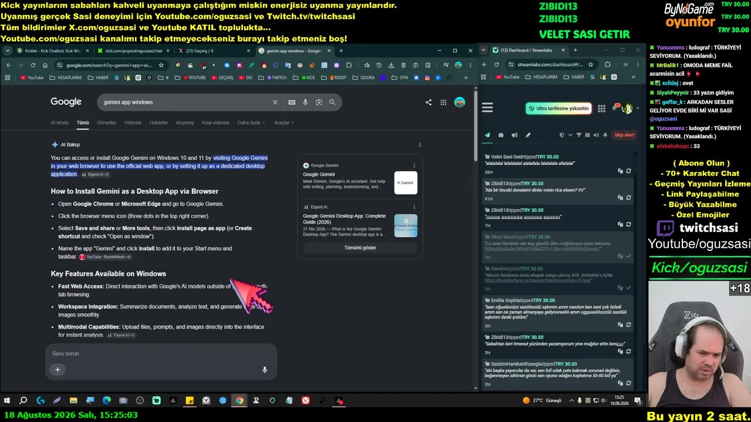The image size is (751, 422).
Task: Switch to the Haberler results tab
Action: coord(158,122)
